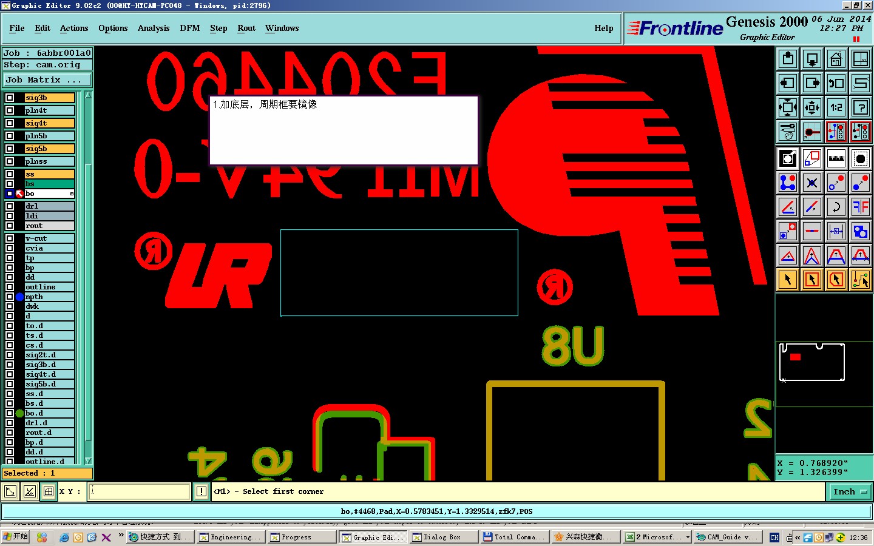Image resolution: width=874 pixels, height=546 pixels.
Task: Open the DFM menu
Action: pos(190,29)
